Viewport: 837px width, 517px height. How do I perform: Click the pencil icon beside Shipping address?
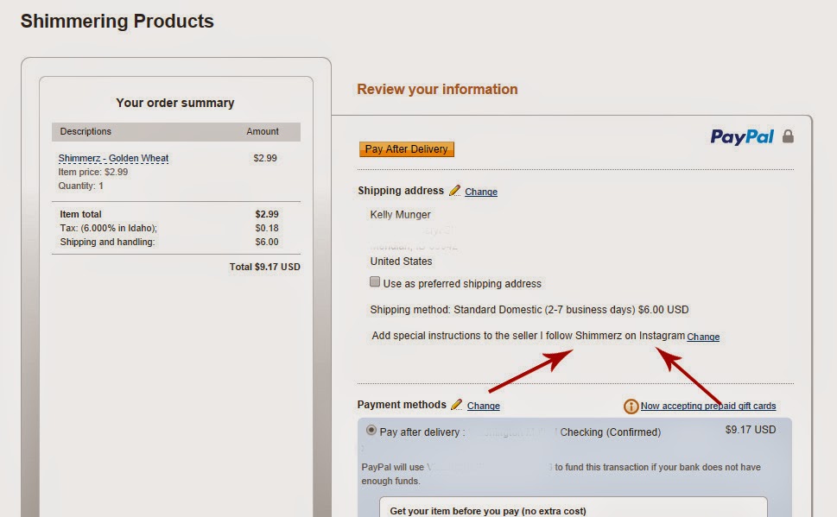tap(454, 191)
